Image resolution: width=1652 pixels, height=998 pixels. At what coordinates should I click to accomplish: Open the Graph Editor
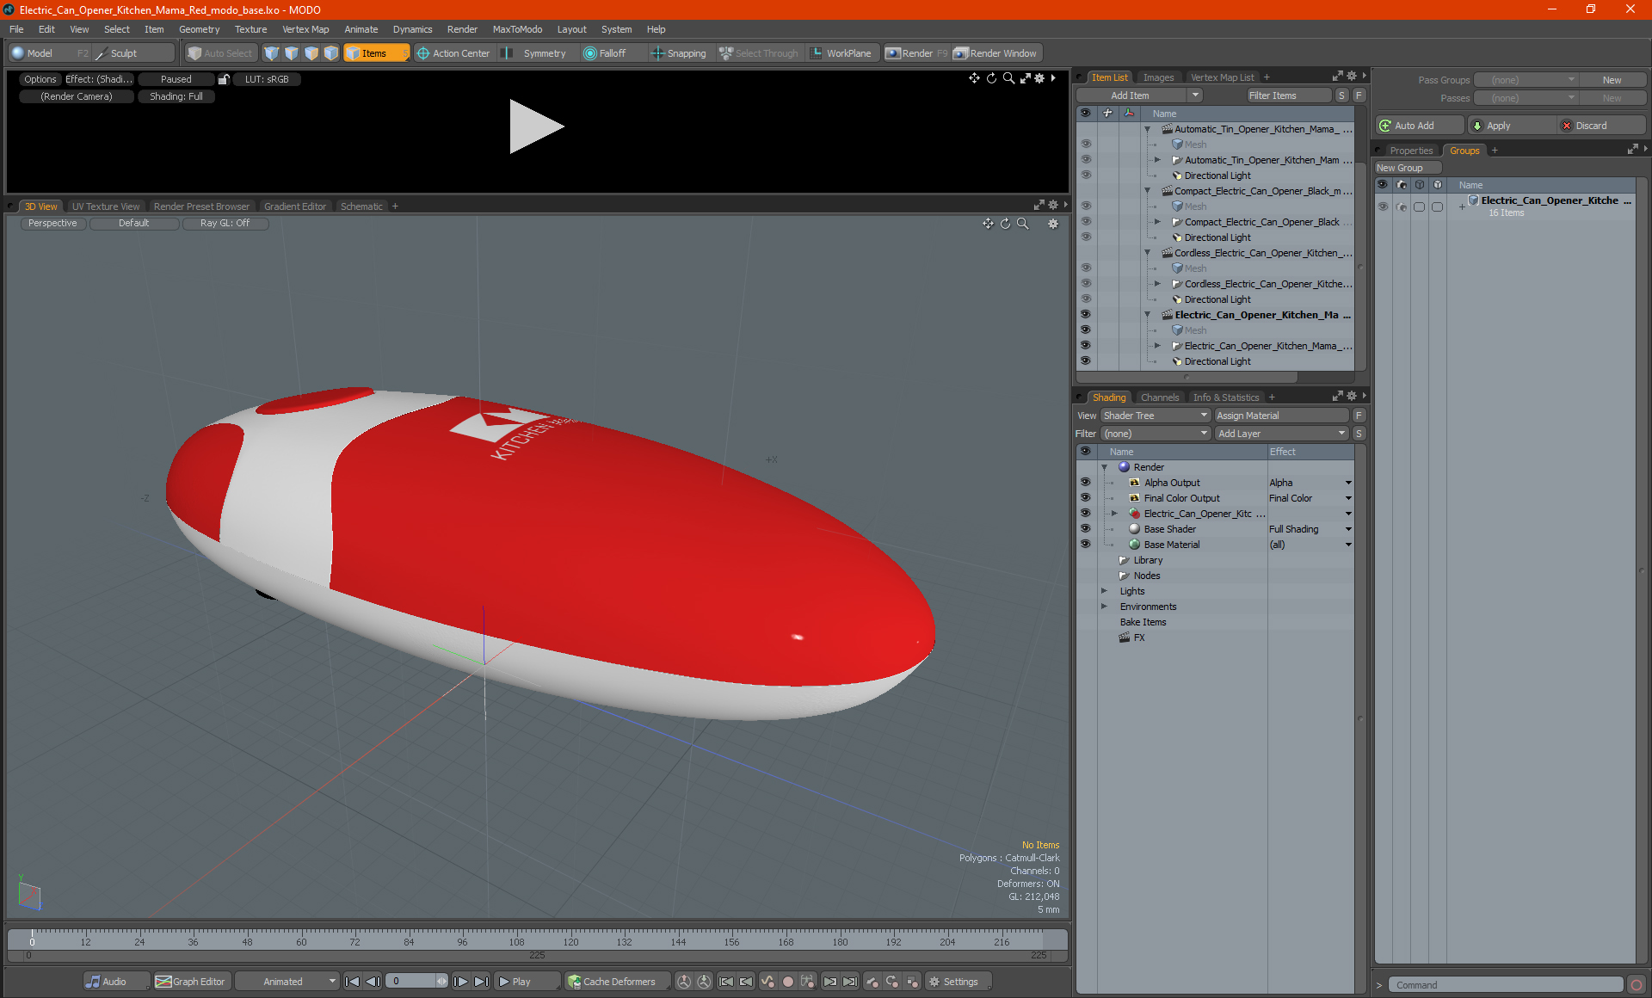click(x=191, y=982)
